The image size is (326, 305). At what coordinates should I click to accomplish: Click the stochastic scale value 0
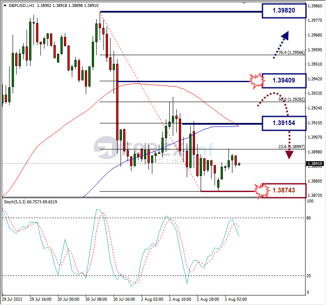[308, 292]
